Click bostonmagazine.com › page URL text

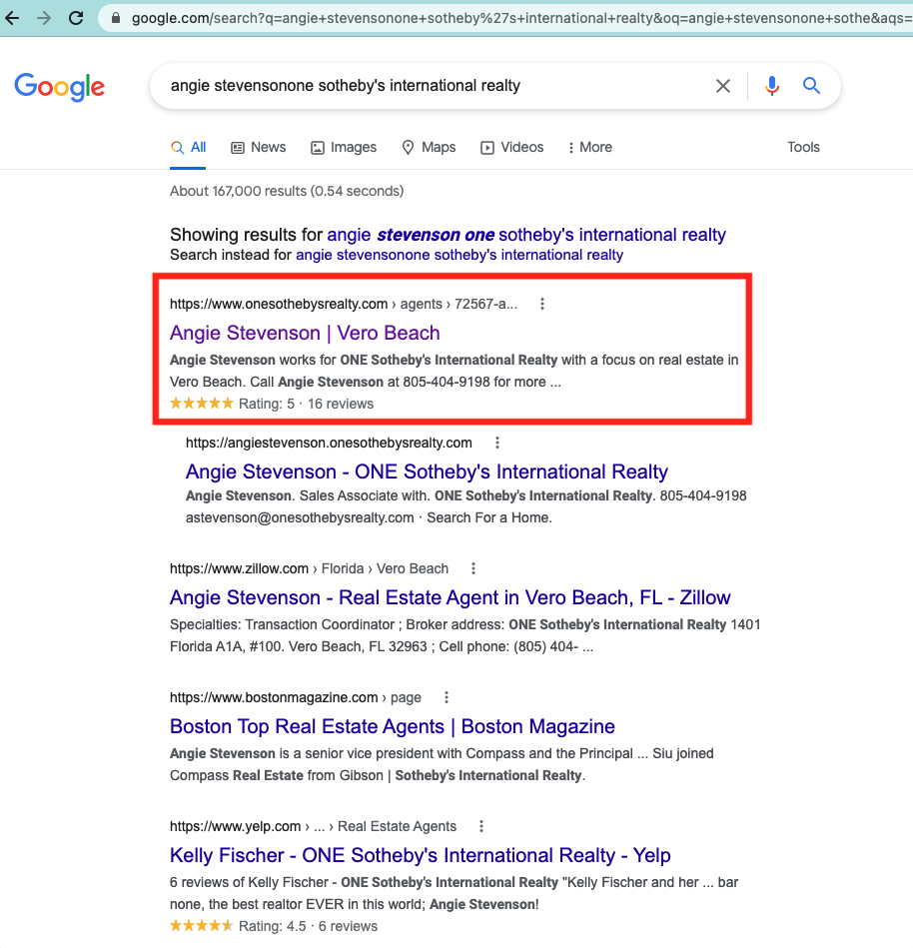coord(295,697)
